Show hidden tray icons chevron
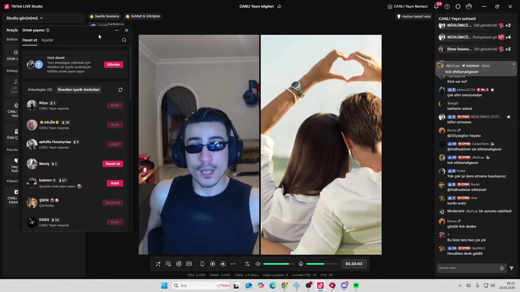Screen dimensions: 520x292 (x=460, y=286)
